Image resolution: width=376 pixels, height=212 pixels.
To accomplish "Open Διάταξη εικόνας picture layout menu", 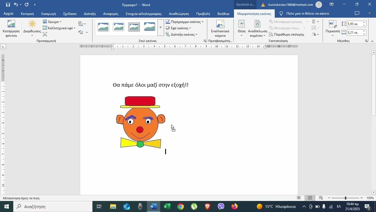I will [x=182, y=34].
